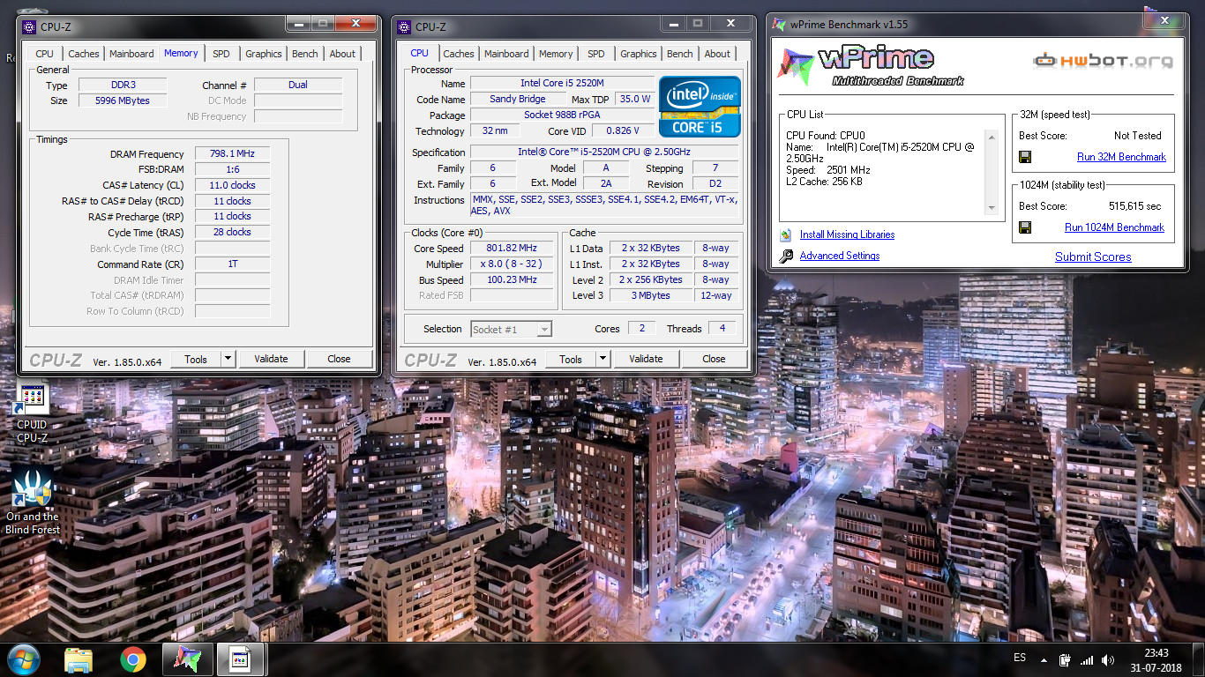Click the DRAM Frequency 798.1 MHz value

pos(232,154)
